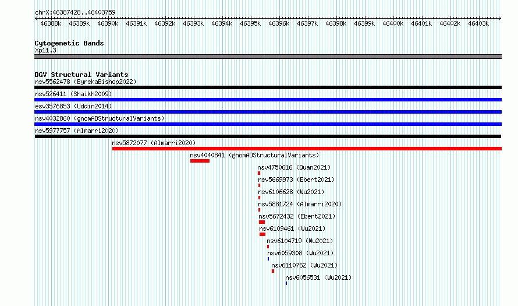This screenshot has height=306, width=518.
Task: Click the nsv4032860 (gnomADStructuralVariants) label
Action: [x=100, y=118]
